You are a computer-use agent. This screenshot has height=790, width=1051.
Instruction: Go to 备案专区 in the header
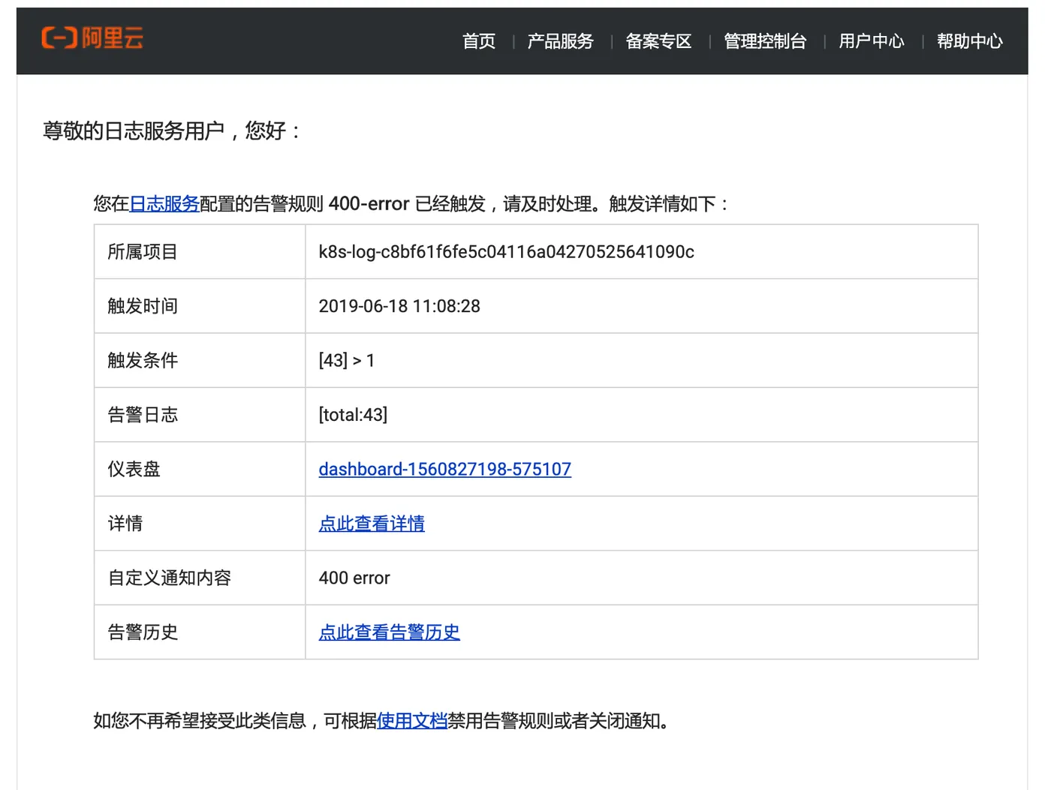[658, 41]
